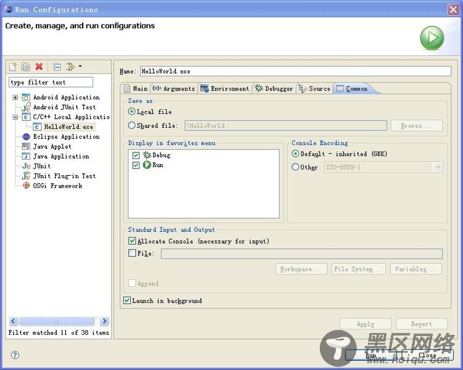Switch to the Arguments tab
This screenshot has height=370, width=463.
pyautogui.click(x=173, y=89)
